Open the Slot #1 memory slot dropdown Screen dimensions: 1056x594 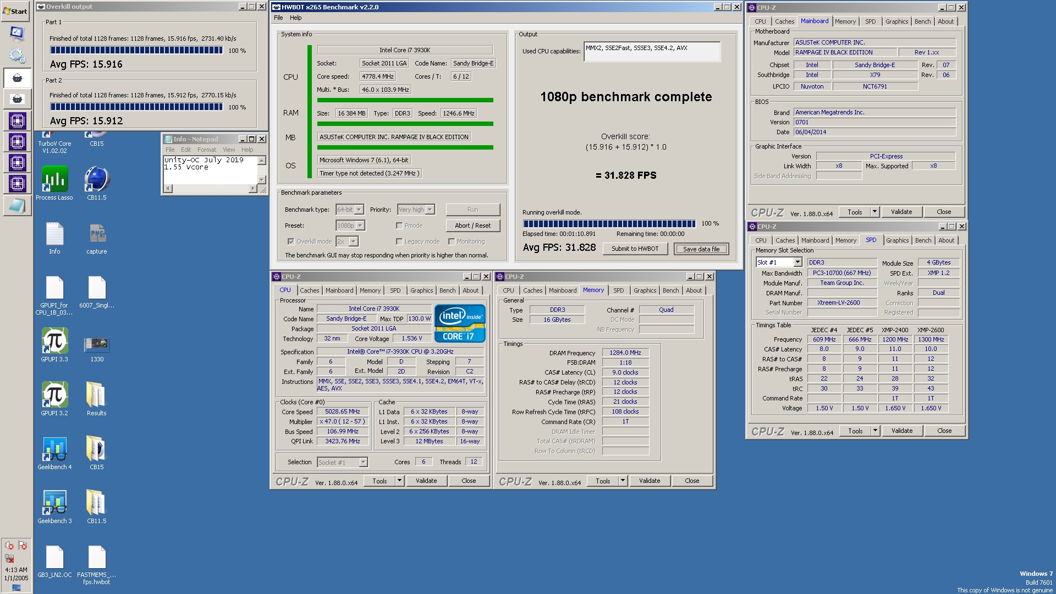coord(779,262)
